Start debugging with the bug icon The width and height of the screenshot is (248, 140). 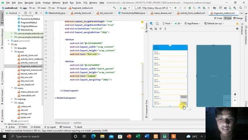coord(189,8)
